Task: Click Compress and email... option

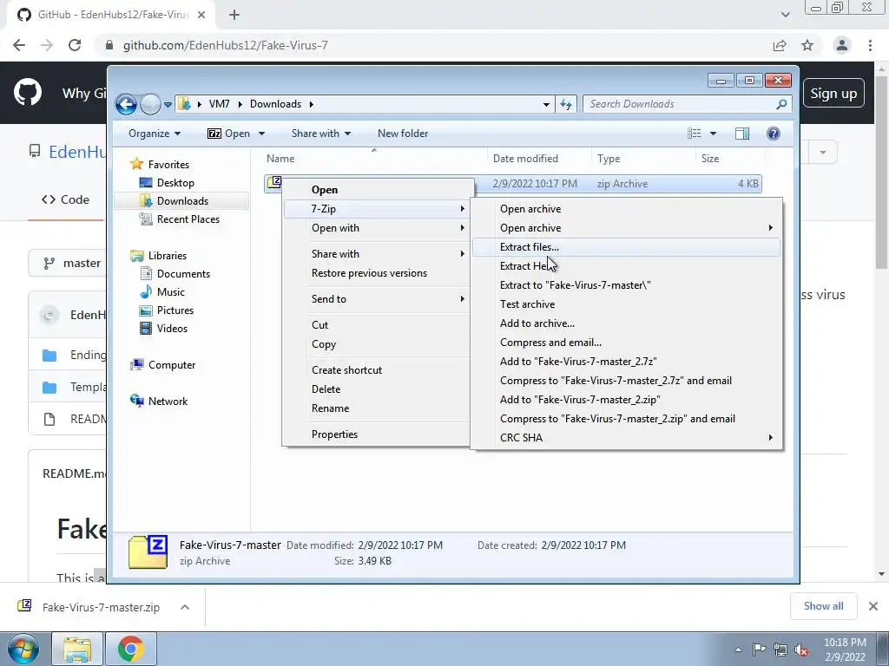Action: (627, 342)
